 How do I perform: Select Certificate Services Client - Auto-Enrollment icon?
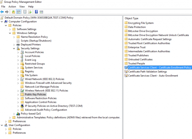(126, 76)
